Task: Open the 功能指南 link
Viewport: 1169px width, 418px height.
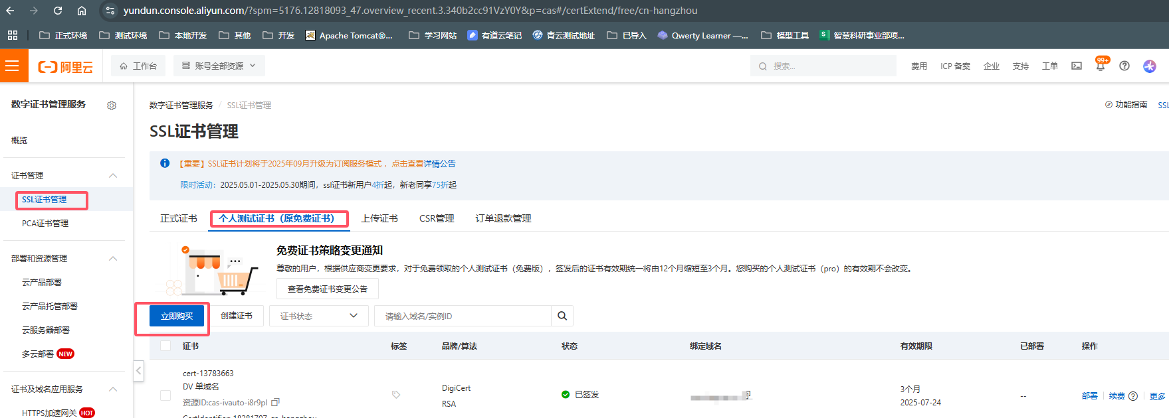Action: point(1126,105)
